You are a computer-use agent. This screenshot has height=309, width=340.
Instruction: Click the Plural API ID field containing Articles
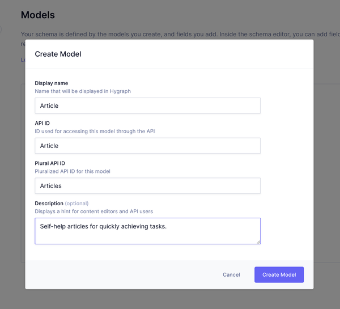tap(148, 186)
